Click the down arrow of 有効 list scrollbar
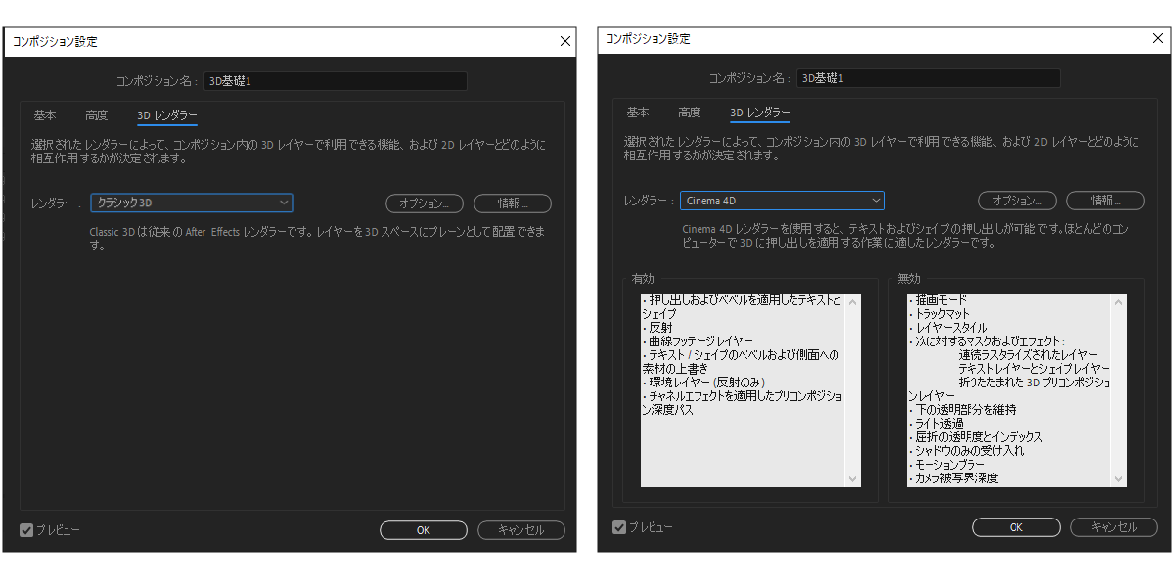 (853, 479)
